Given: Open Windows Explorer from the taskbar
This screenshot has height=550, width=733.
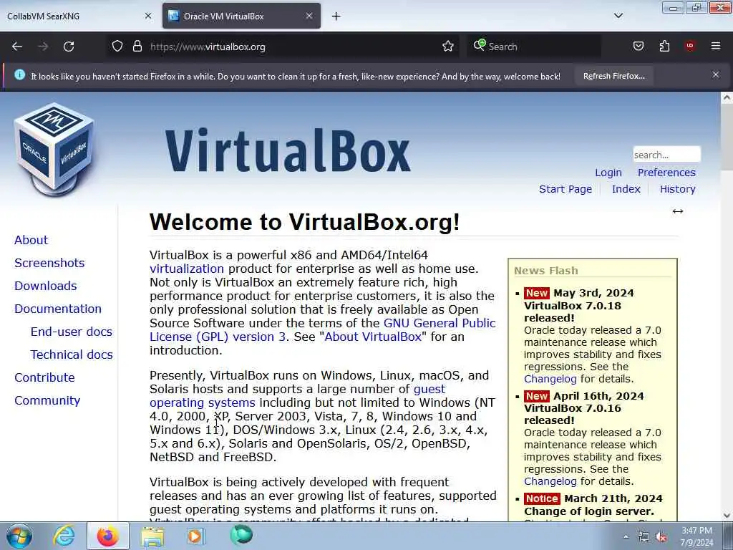Looking at the screenshot, I should (x=152, y=536).
